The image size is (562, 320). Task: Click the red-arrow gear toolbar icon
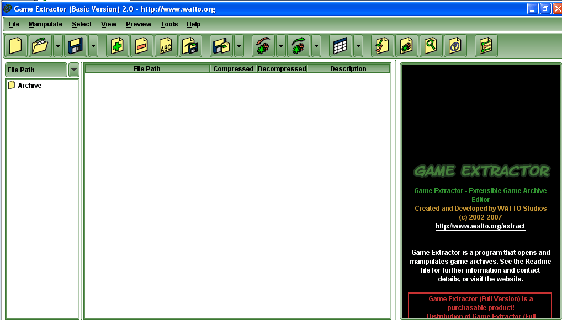[263, 46]
